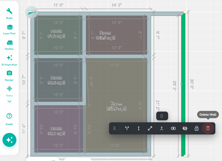Open the Guide help icon
This screenshot has height=161, width=222.
[x=9, y=119]
